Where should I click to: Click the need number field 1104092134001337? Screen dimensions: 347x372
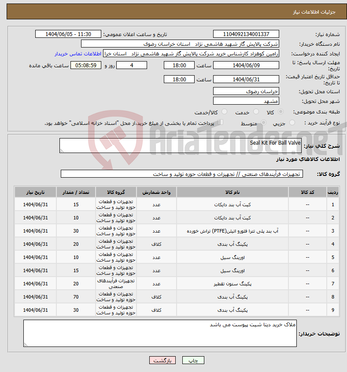coord(246,34)
